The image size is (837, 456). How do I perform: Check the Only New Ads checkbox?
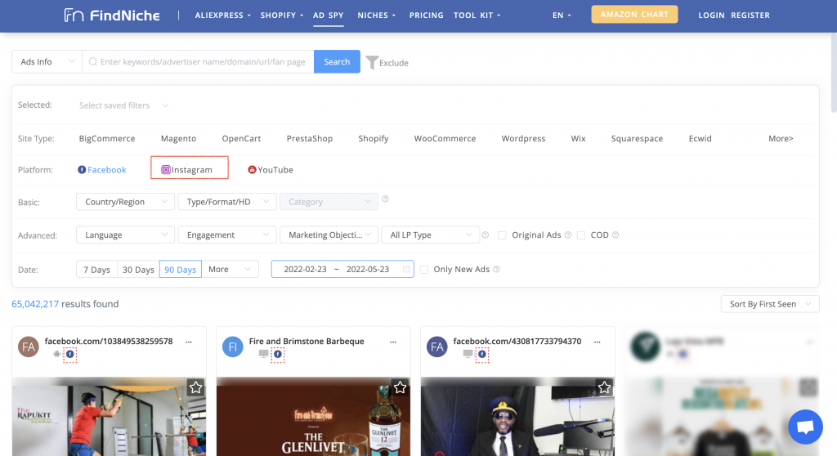[x=424, y=269]
